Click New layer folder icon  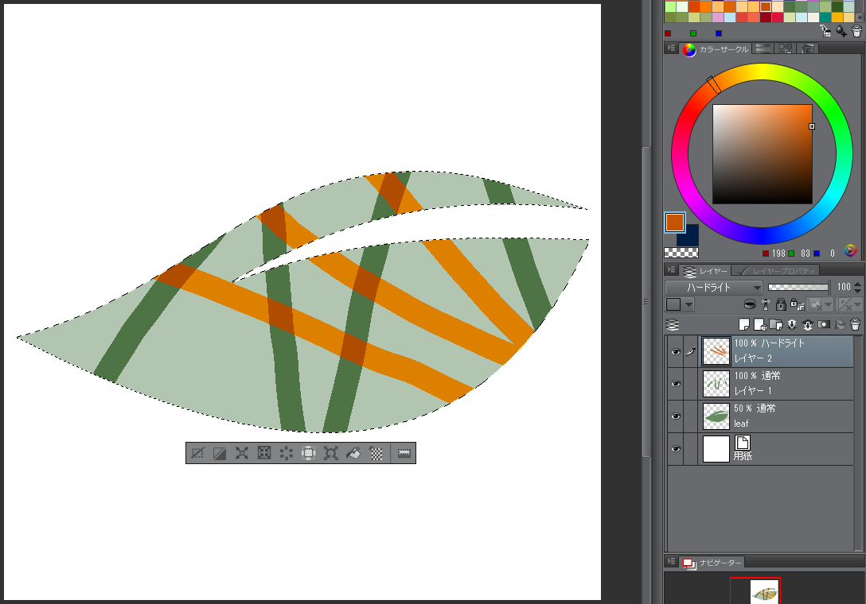776,325
